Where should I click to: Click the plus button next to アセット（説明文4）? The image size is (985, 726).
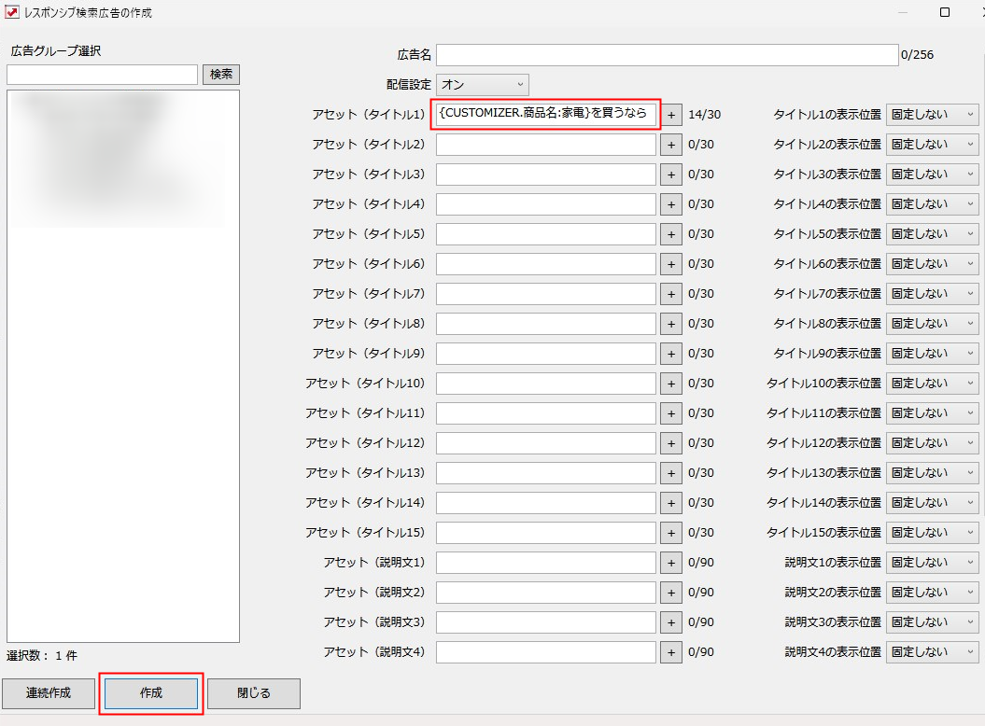click(670, 652)
